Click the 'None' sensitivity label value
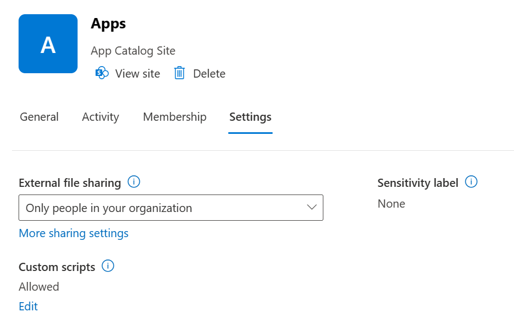 coord(391,204)
